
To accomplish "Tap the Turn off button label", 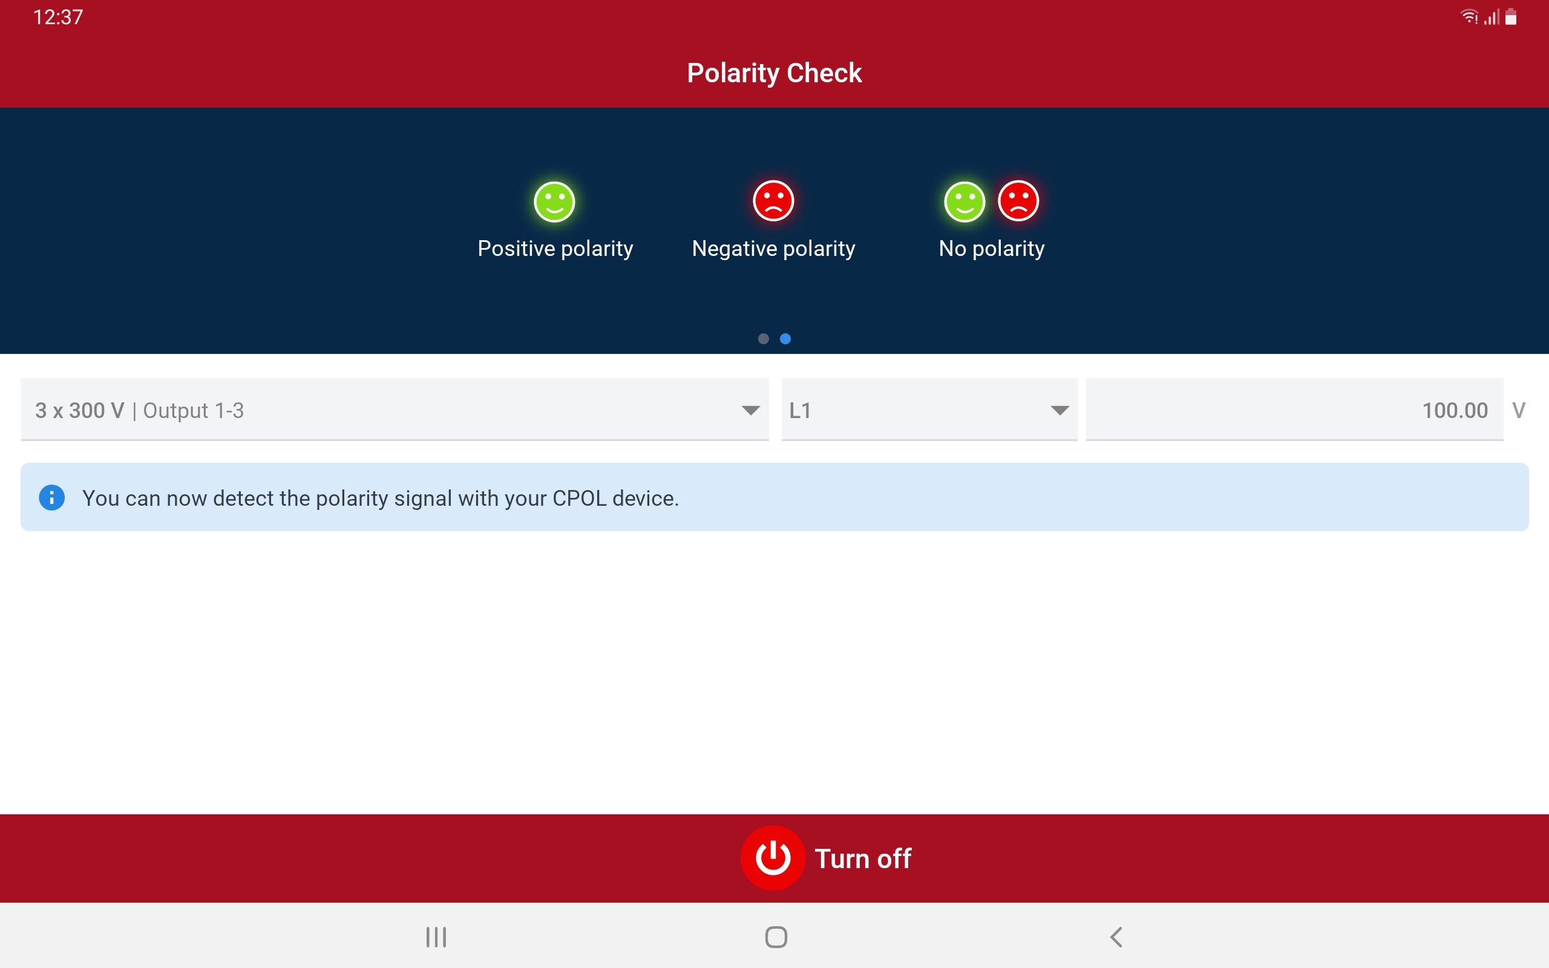I will pyautogui.click(x=862, y=858).
